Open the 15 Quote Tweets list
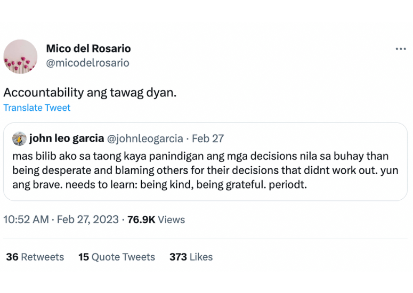 tap(117, 257)
